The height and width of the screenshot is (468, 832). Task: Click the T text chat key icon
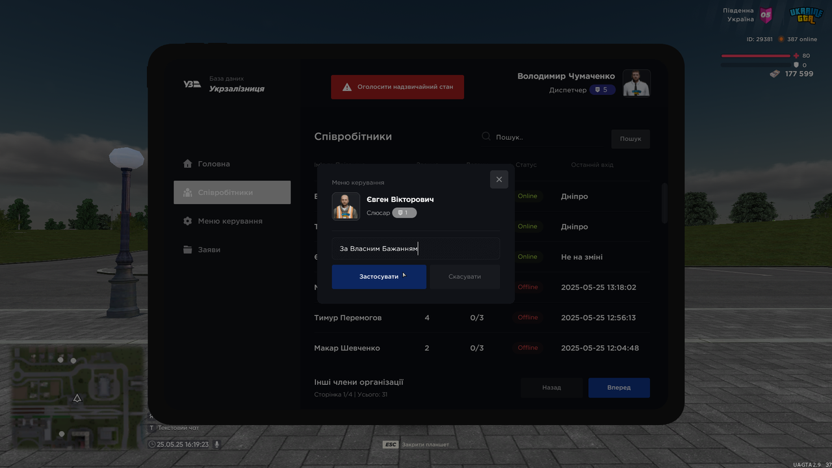(x=151, y=428)
